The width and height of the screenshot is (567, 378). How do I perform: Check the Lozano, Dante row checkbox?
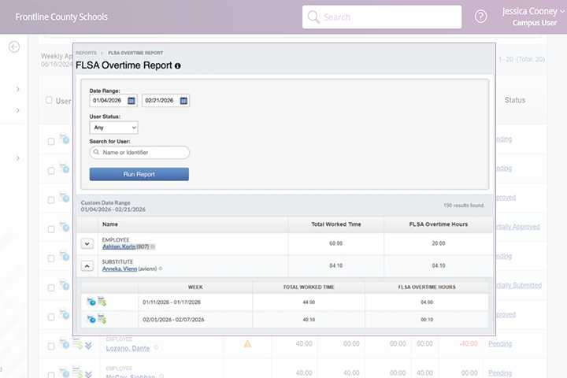coord(51,346)
